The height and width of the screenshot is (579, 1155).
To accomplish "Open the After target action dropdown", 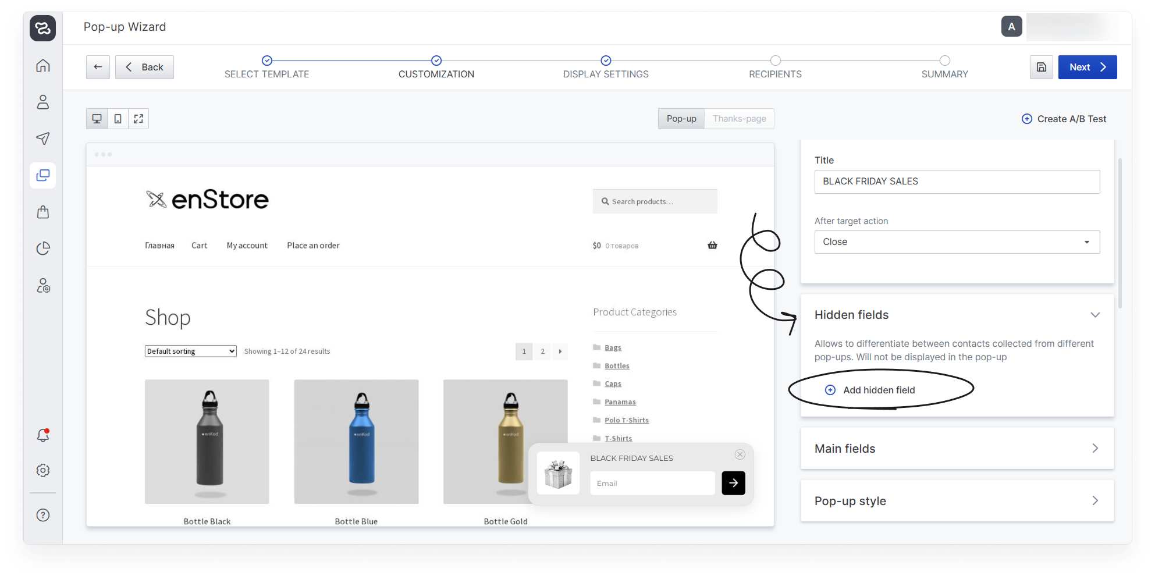I will (957, 242).
